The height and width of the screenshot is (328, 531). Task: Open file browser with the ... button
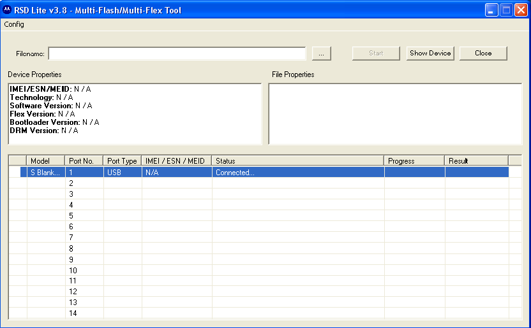[x=322, y=53]
